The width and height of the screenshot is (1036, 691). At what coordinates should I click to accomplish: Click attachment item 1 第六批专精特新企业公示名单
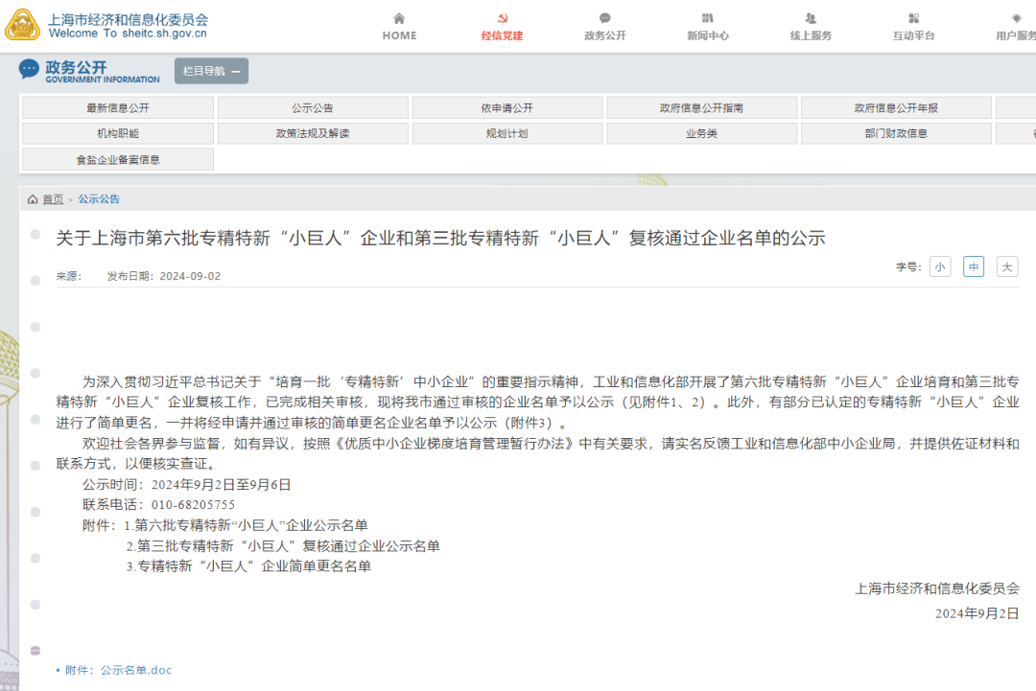(246, 525)
